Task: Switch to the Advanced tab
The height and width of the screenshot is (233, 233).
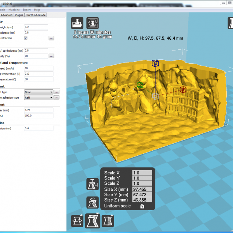Action: coord(7,15)
